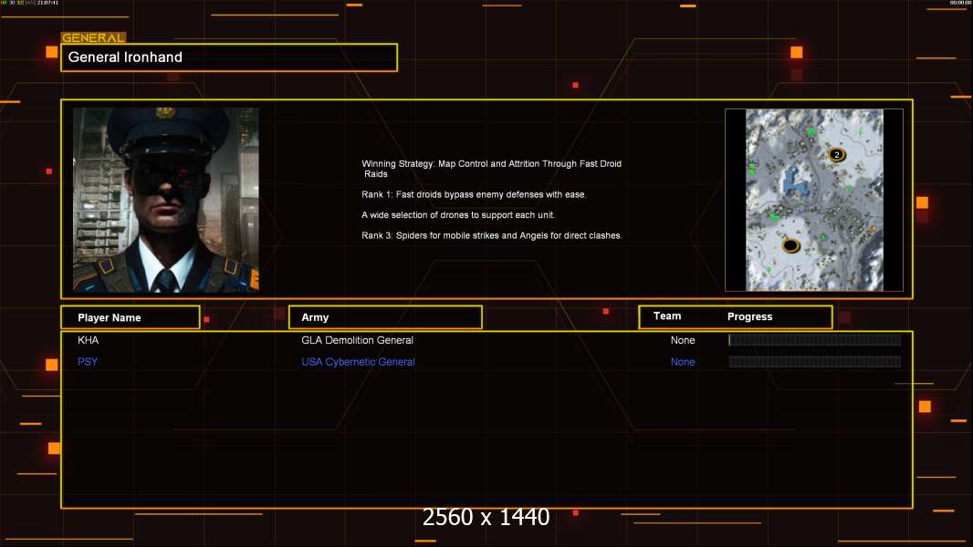
Task: Click the Team column header
Action: tap(667, 316)
